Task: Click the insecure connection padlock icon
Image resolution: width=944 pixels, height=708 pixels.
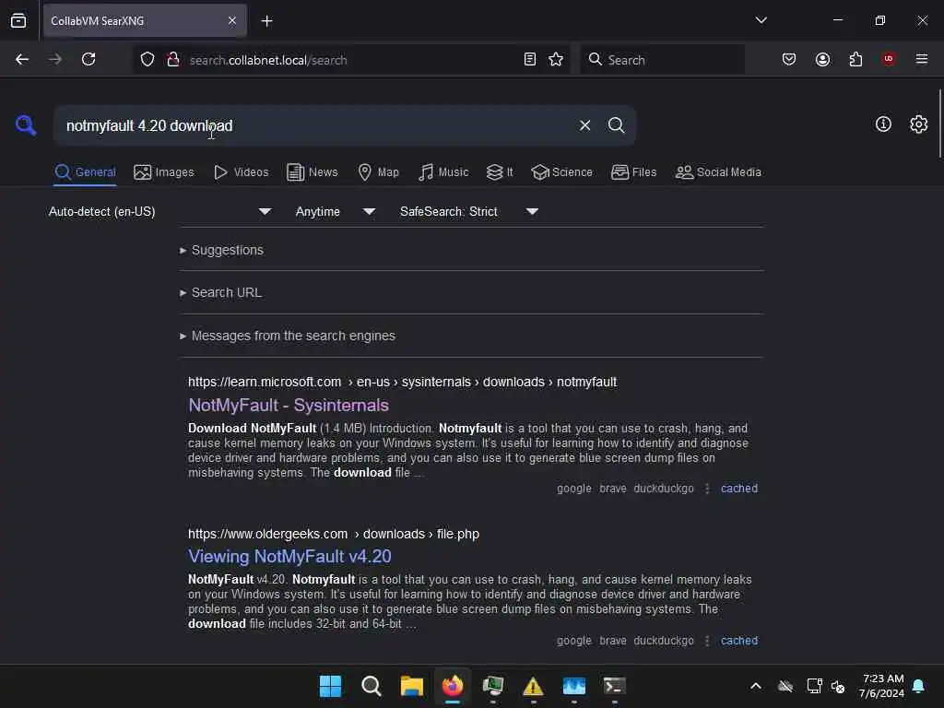Action: click(x=173, y=60)
